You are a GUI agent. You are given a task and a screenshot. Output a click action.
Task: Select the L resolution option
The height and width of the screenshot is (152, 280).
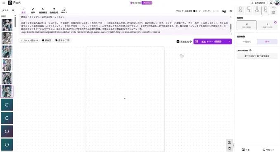[x=267, y=25]
